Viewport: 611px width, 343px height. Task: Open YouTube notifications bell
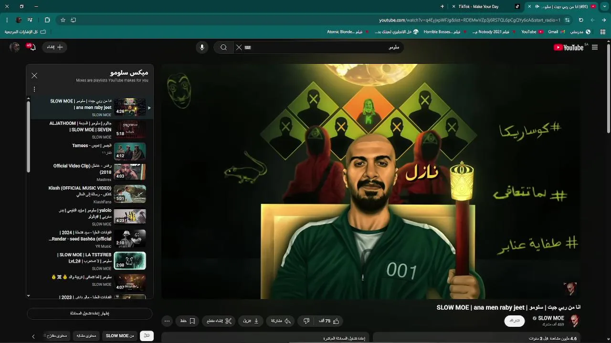(x=32, y=47)
